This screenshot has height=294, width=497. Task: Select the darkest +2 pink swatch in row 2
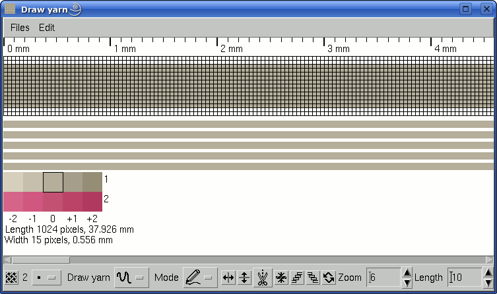(92, 202)
